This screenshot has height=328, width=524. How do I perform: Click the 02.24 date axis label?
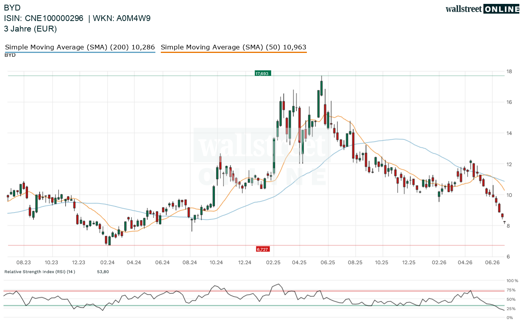tap(107, 263)
